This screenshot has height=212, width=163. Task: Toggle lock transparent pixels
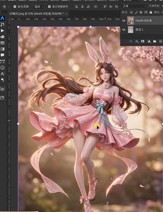pyautogui.click(x=131, y=12)
